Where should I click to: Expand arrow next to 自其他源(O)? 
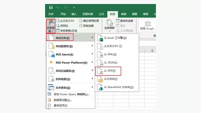[92, 78]
